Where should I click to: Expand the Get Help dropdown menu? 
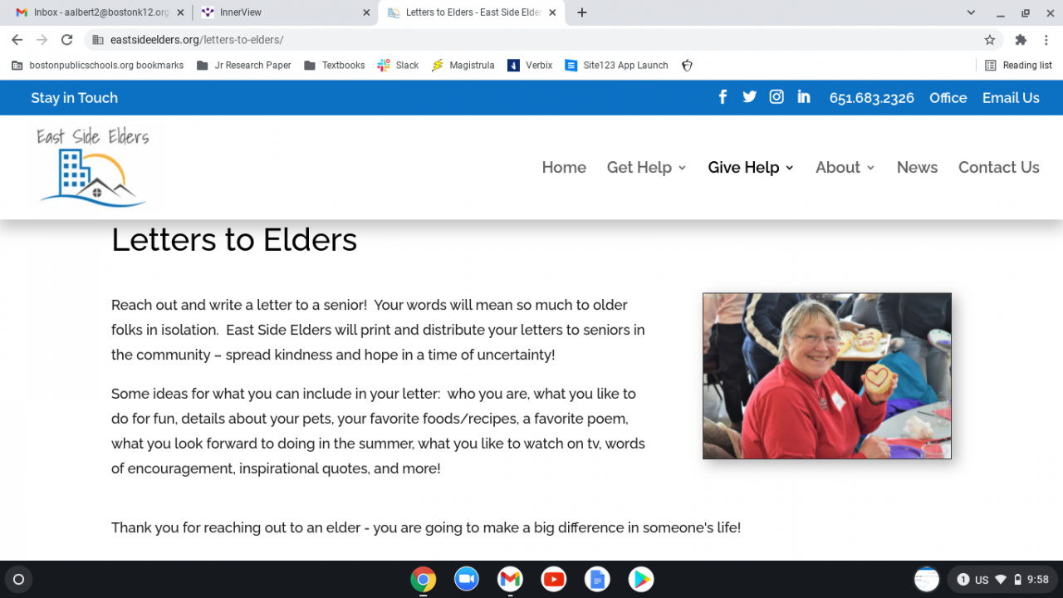(647, 167)
